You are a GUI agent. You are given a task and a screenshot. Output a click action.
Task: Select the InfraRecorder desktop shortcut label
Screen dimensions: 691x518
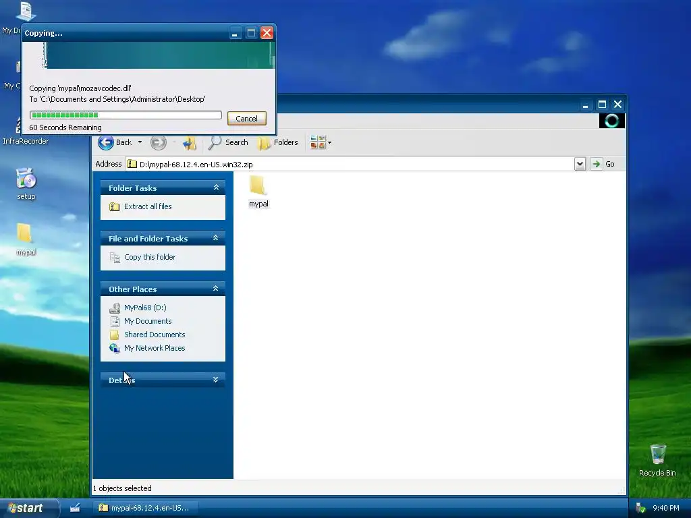click(x=26, y=141)
